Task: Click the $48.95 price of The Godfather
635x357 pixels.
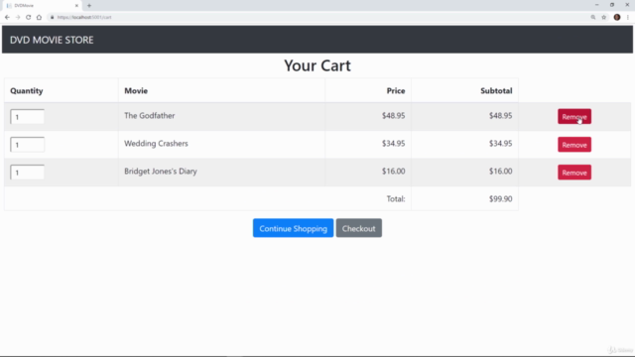Action: tap(393, 116)
